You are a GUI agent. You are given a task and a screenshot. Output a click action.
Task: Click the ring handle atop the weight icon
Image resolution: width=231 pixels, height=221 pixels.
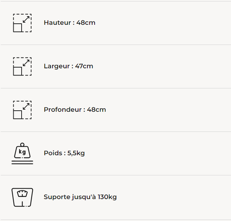(x=22, y=144)
